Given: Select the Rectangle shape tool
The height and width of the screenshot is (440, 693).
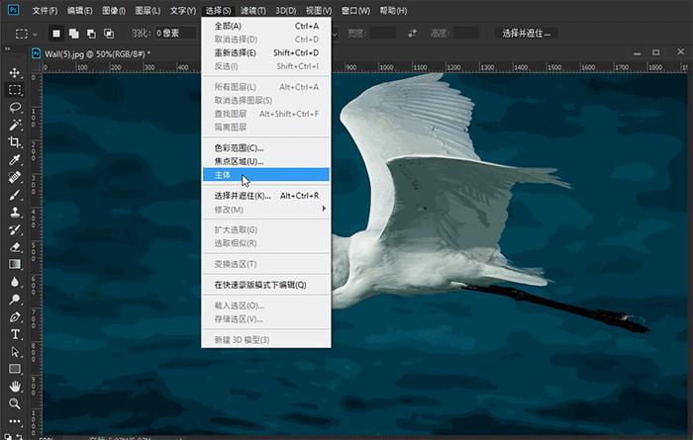Looking at the screenshot, I should coord(15,369).
